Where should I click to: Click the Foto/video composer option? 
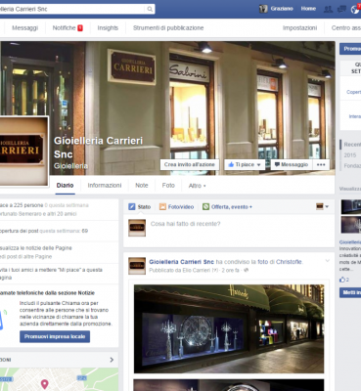click(176, 206)
